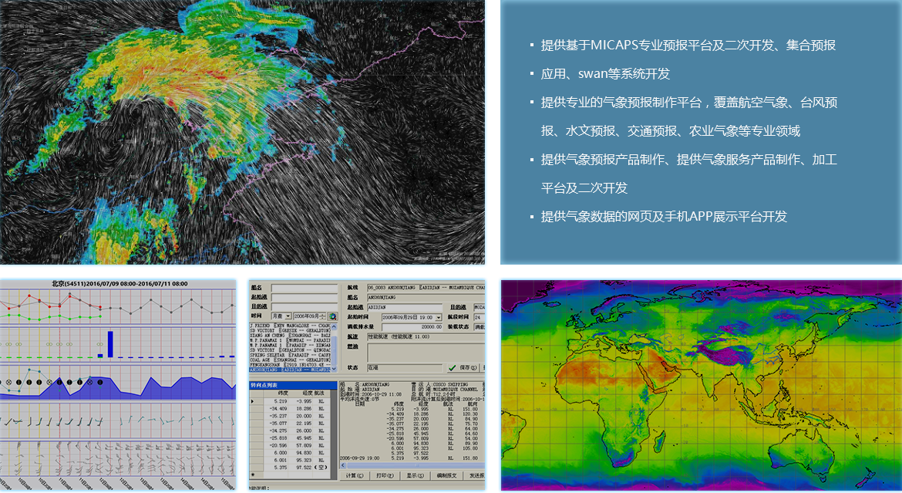
Task: Click the date stepper beside 2006年09月
Action: coord(323,316)
